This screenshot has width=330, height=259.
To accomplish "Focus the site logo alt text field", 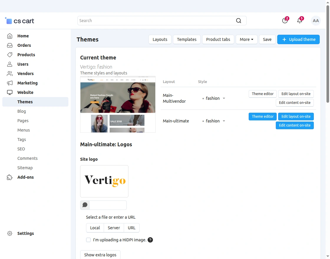I will point(108,205).
